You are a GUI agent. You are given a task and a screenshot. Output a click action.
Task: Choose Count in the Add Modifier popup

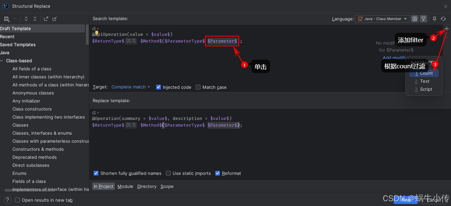424,73
